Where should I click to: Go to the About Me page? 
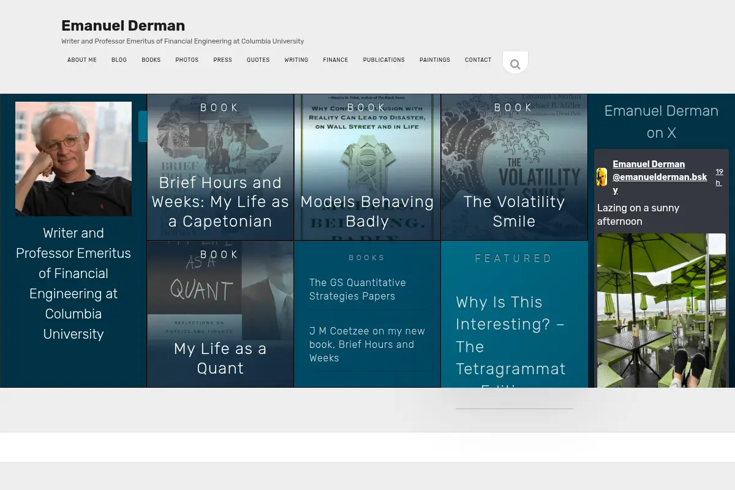(82, 60)
